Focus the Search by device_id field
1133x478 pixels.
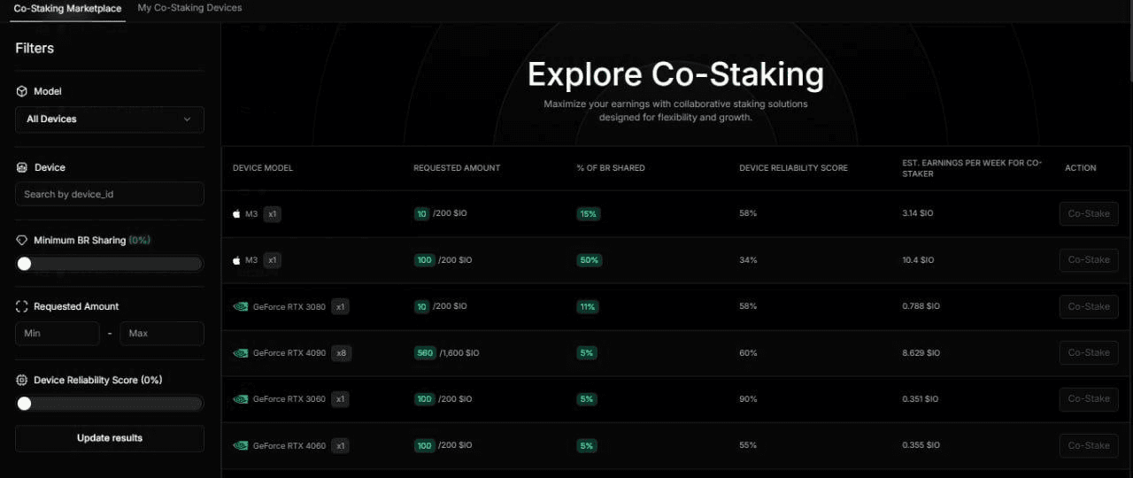click(110, 194)
